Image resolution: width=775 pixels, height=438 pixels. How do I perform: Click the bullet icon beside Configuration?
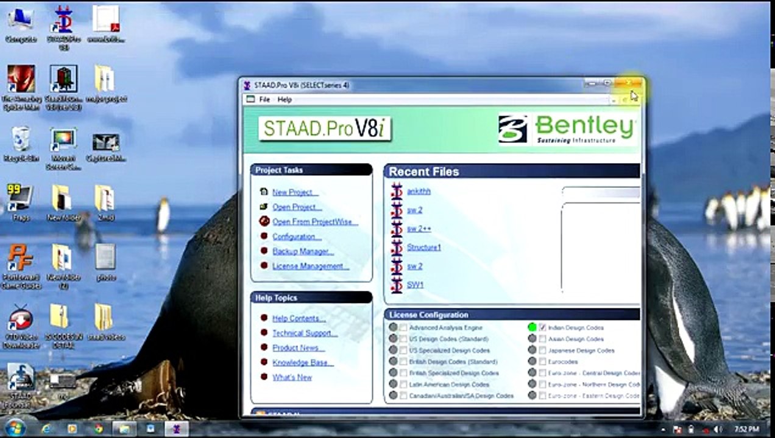[264, 236]
